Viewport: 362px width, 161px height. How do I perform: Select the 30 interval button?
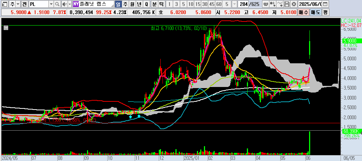point(205,4)
